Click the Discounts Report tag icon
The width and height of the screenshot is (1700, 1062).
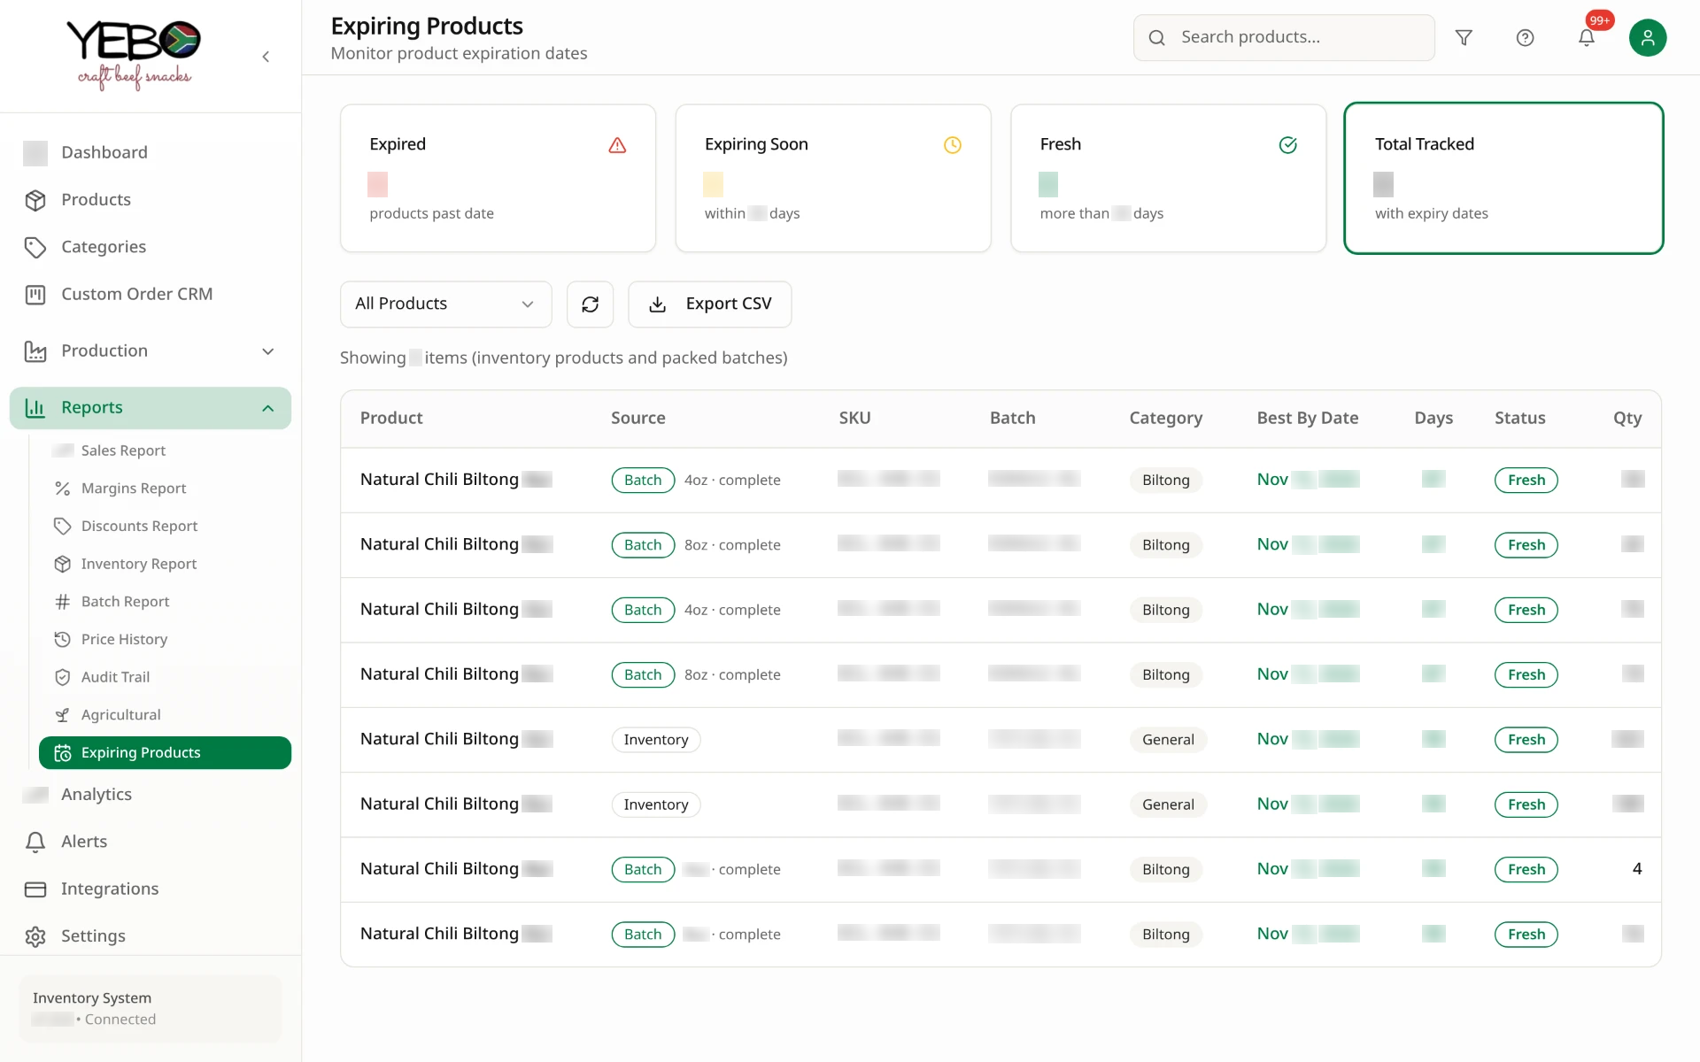(62, 526)
